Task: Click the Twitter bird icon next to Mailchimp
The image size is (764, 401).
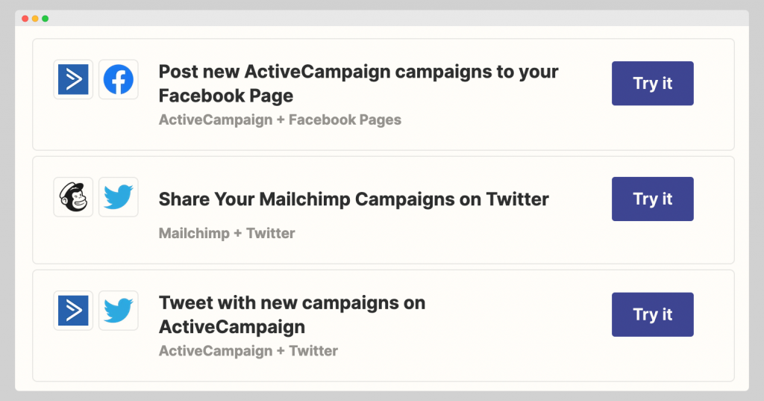Action: click(x=119, y=197)
